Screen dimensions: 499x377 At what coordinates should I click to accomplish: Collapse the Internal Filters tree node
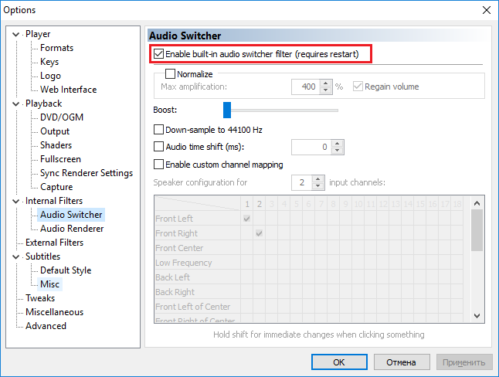click(19, 201)
